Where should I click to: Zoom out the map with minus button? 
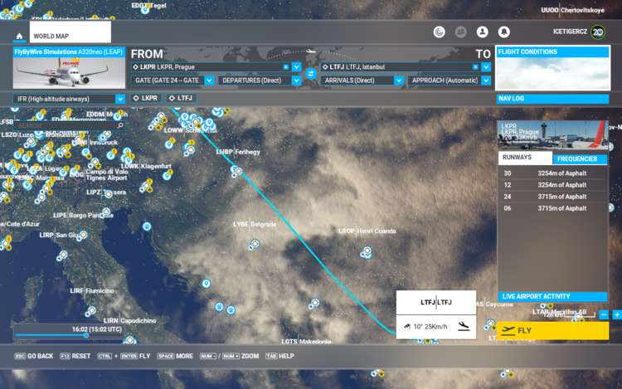pos(604,315)
